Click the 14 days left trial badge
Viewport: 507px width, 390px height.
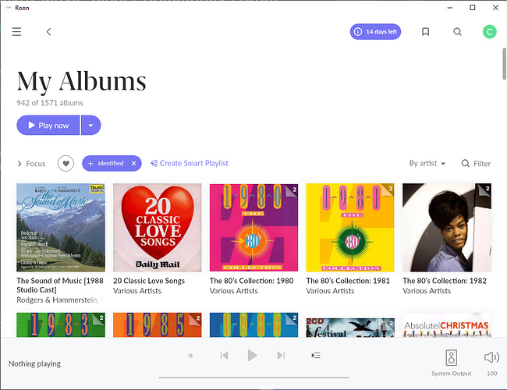(x=375, y=32)
